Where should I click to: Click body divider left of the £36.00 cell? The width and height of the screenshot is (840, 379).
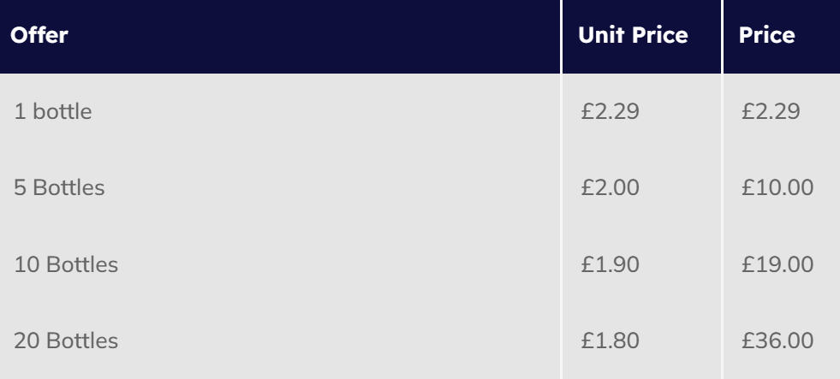[723, 342]
